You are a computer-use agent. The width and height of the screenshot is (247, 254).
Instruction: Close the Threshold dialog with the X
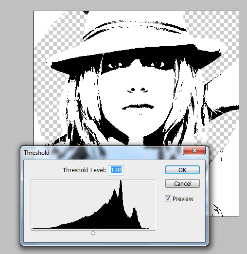point(194,150)
